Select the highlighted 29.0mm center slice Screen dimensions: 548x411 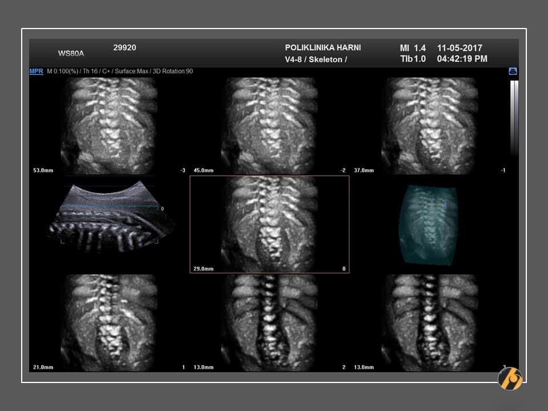coord(269,224)
